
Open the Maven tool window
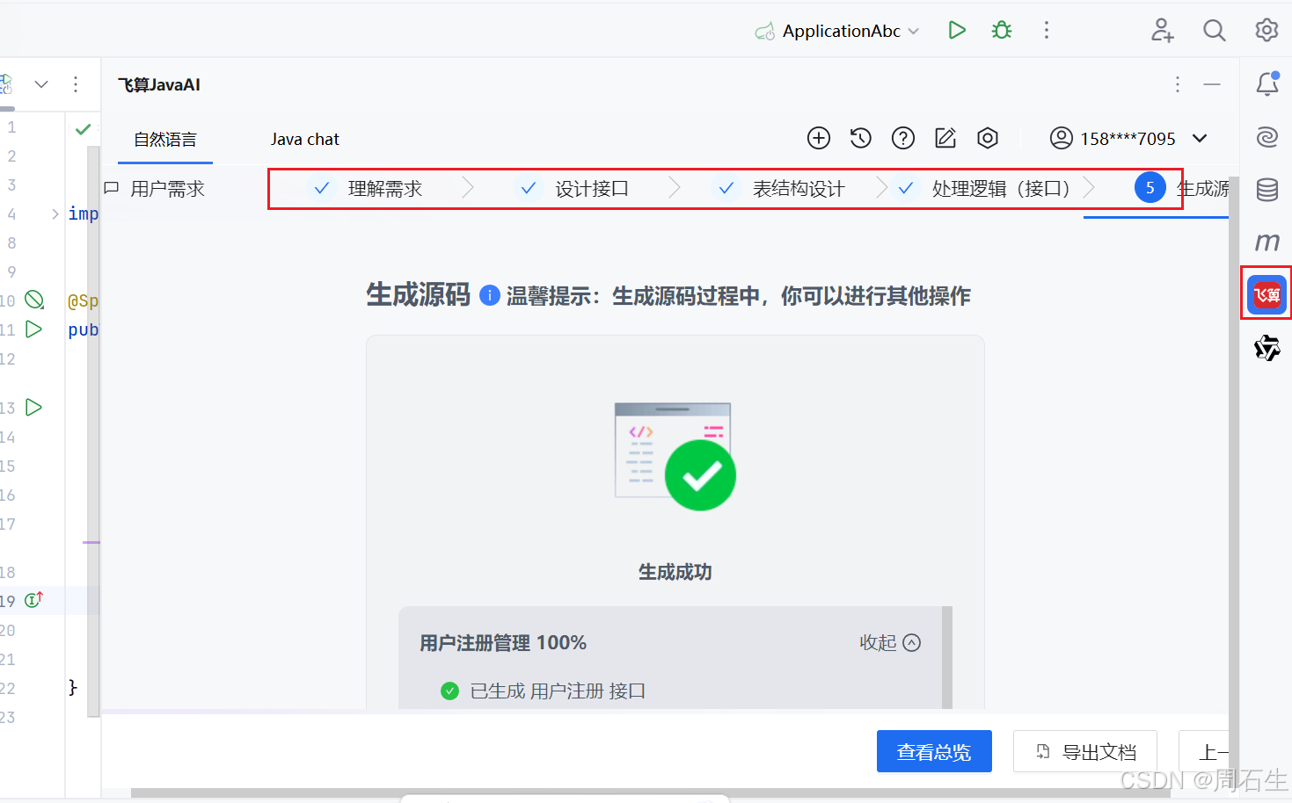1267,242
